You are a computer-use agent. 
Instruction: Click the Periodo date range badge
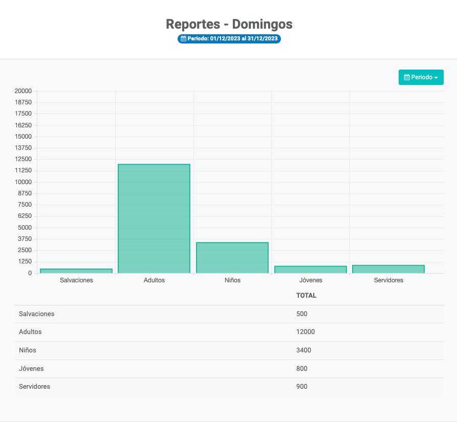pos(229,39)
